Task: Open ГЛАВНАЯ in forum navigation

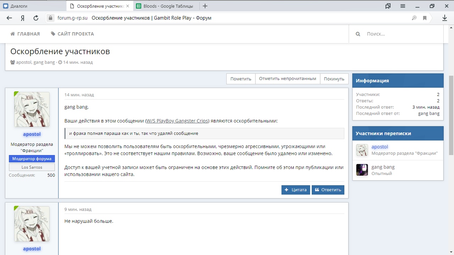Action: coord(25,34)
